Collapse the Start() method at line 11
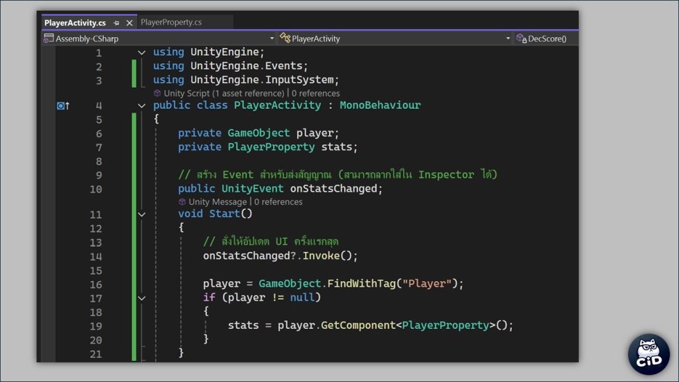 [x=141, y=214]
